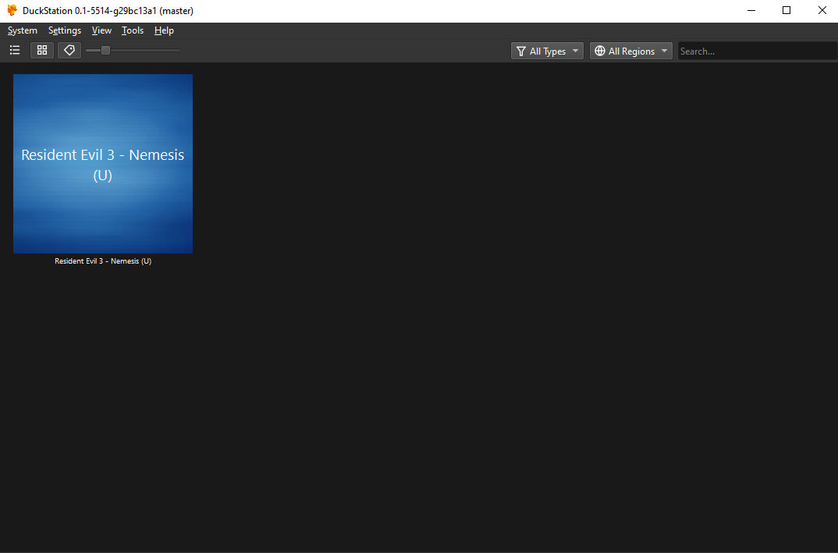Open the Settings menu
The width and height of the screenshot is (838, 553).
65,30
